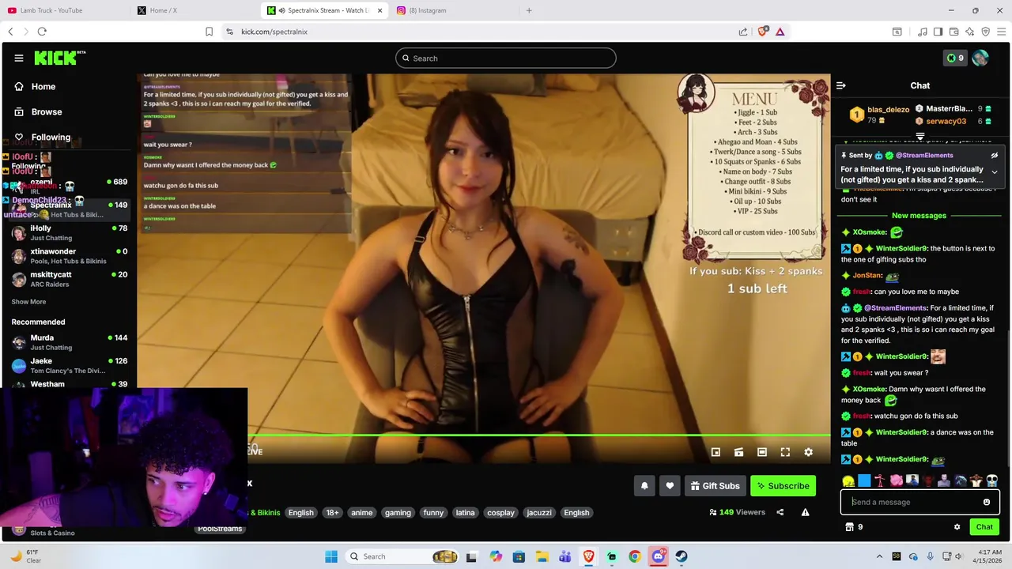The image size is (1012, 569).
Task: Click the green Subscribe button
Action: [x=783, y=486]
